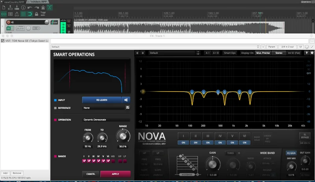The image size is (315, 182).
Task: Mute track 1 with M button
Action: [69, 22]
